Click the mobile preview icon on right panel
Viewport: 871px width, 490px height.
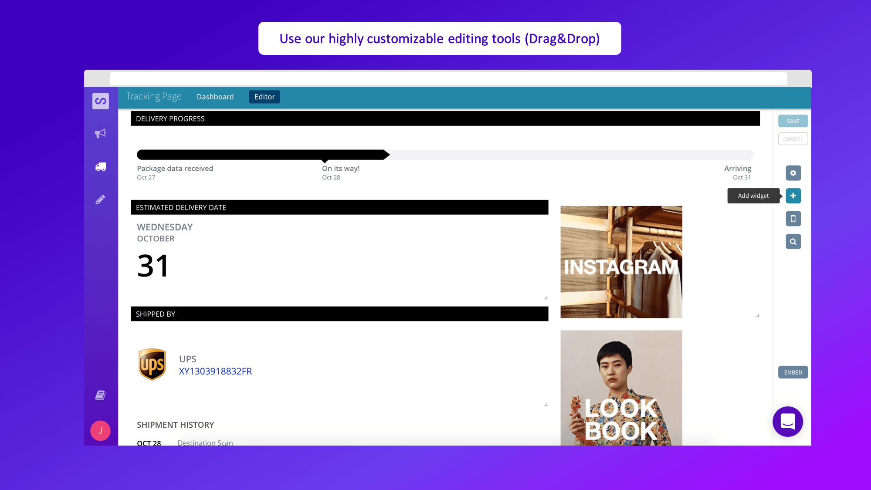793,218
